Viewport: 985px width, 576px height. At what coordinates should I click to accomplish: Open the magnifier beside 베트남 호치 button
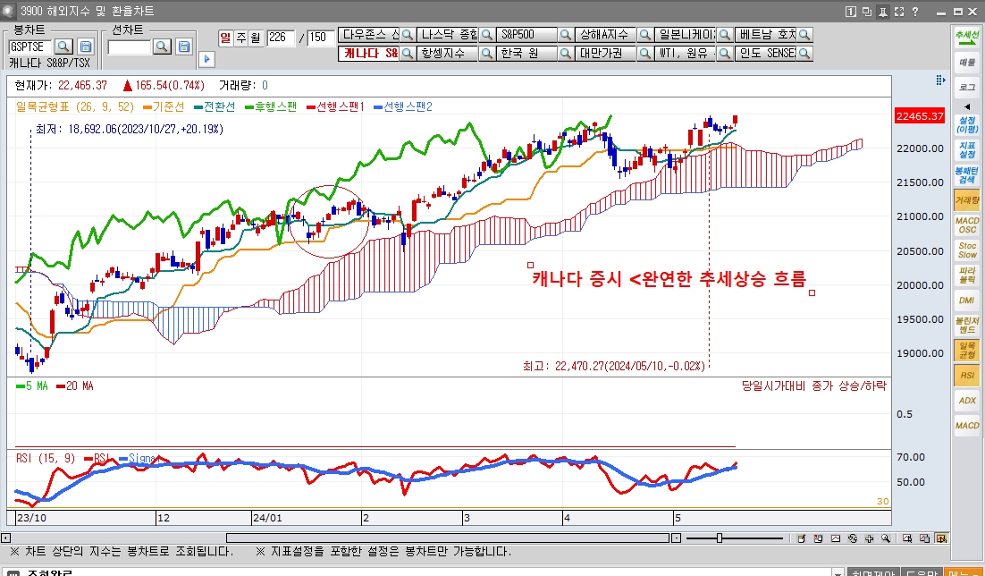click(x=804, y=35)
